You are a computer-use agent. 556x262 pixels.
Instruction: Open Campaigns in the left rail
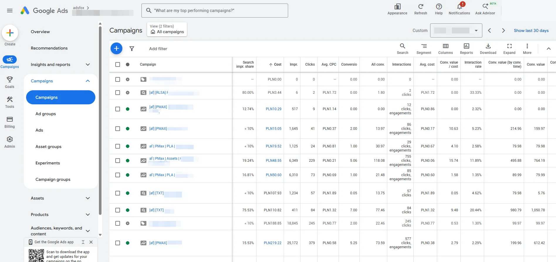[10, 62]
